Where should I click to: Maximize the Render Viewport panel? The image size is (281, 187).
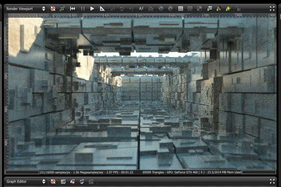pos(272,9)
